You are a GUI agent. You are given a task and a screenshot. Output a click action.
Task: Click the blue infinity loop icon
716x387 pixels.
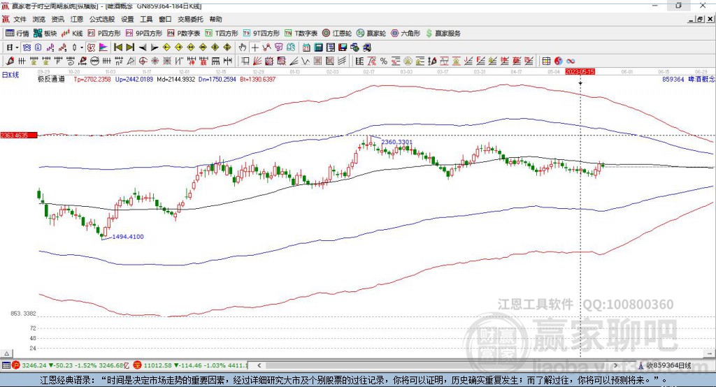[571, 61]
